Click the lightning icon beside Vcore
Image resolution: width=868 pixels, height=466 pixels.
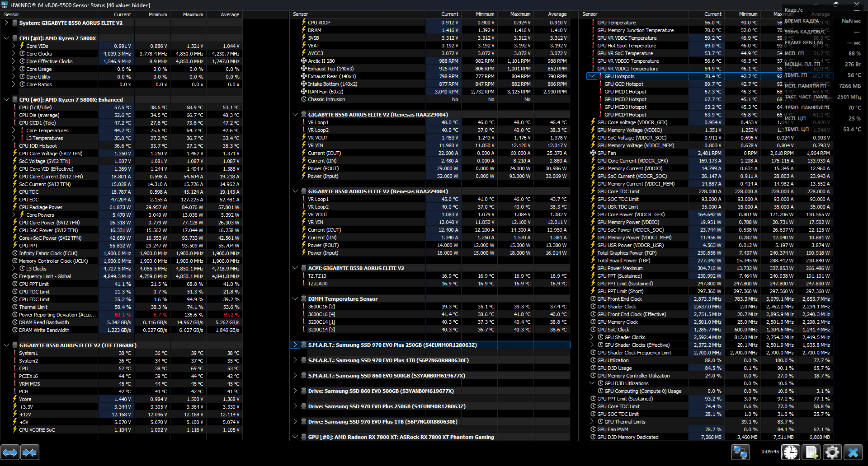point(15,399)
